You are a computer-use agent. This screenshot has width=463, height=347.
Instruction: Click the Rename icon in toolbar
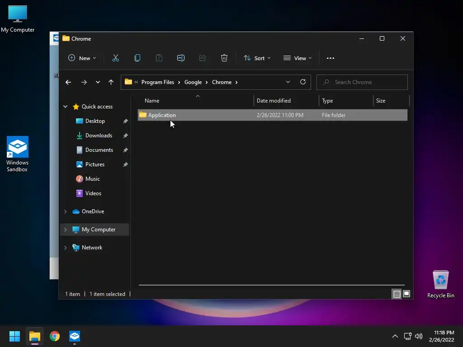pos(181,58)
